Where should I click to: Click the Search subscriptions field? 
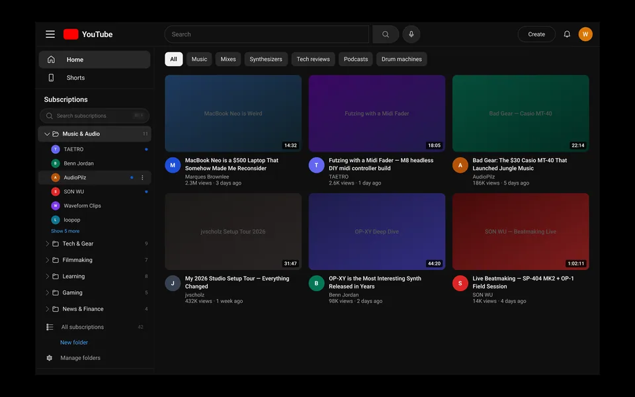(x=95, y=116)
